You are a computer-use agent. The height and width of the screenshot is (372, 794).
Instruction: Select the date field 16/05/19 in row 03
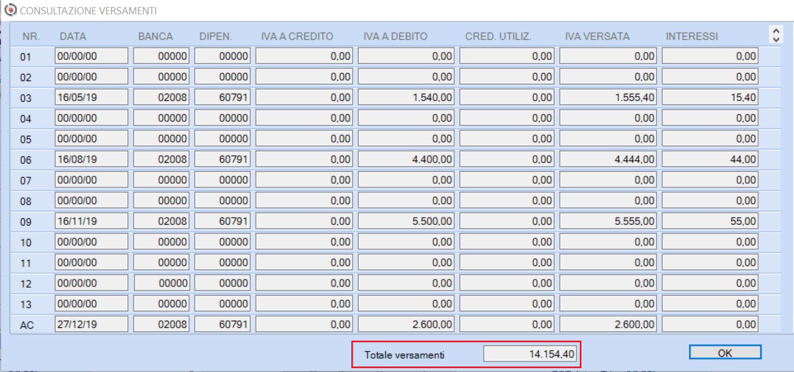click(x=91, y=97)
